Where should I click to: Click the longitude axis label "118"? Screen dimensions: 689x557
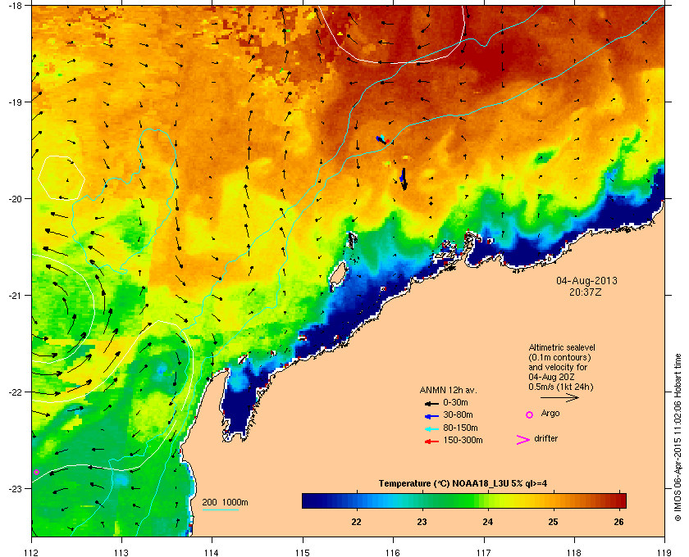tap(574, 552)
